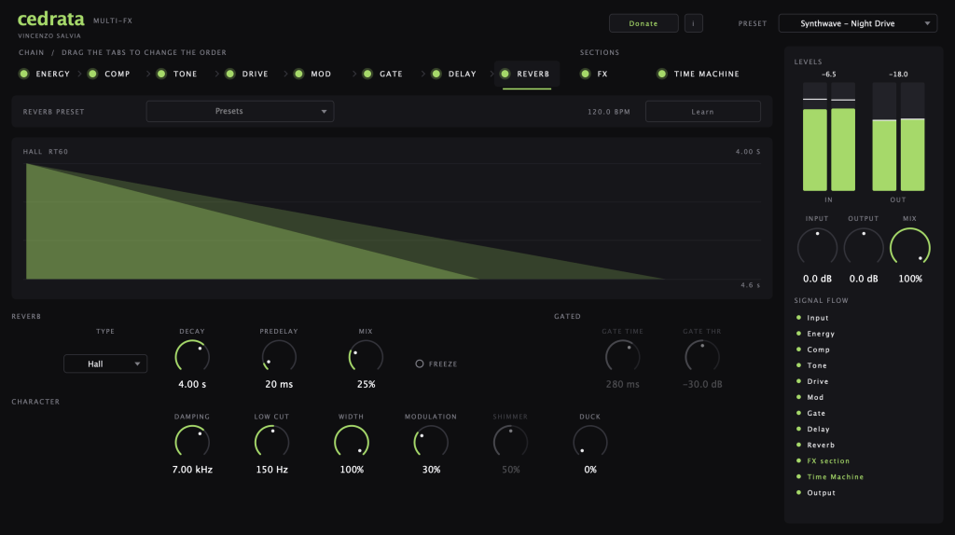
Task: Select Time Machine in Signal Flow list
Action: click(836, 476)
